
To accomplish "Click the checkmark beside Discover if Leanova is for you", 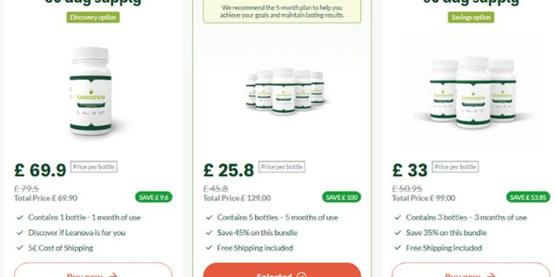I will pos(20,233).
